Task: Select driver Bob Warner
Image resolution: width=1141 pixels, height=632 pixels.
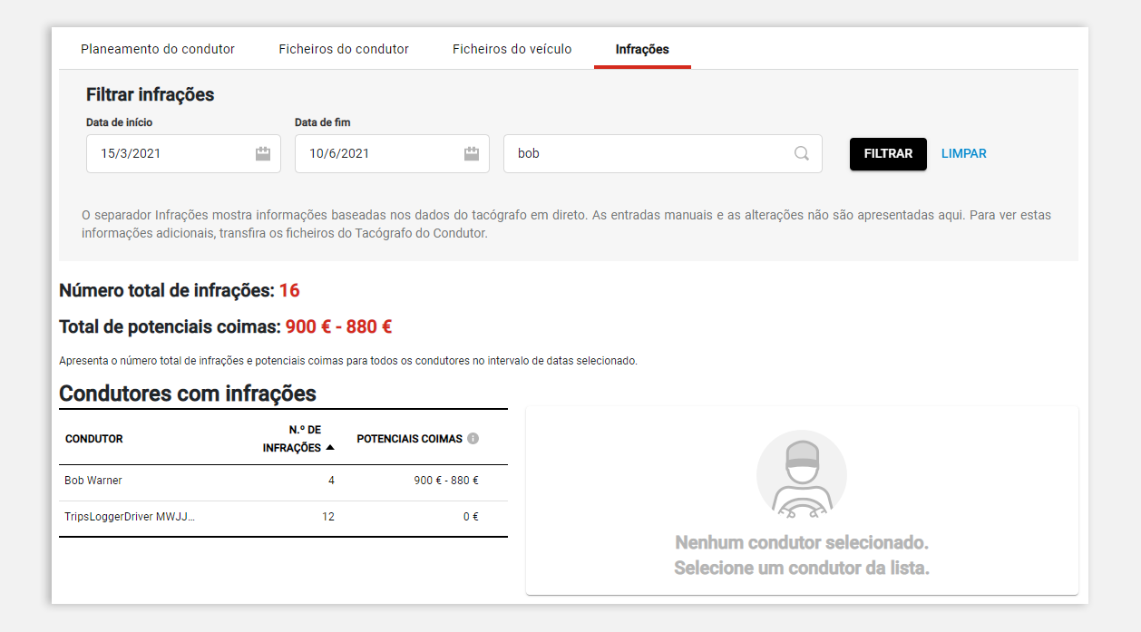Action: pos(93,481)
